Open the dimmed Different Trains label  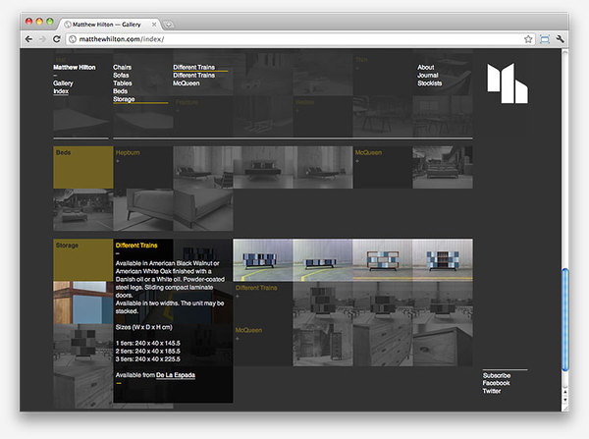(x=256, y=288)
